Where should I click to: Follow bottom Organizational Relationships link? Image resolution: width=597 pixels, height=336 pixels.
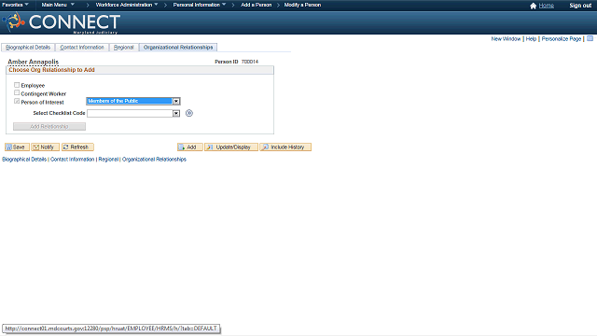pyautogui.click(x=154, y=160)
